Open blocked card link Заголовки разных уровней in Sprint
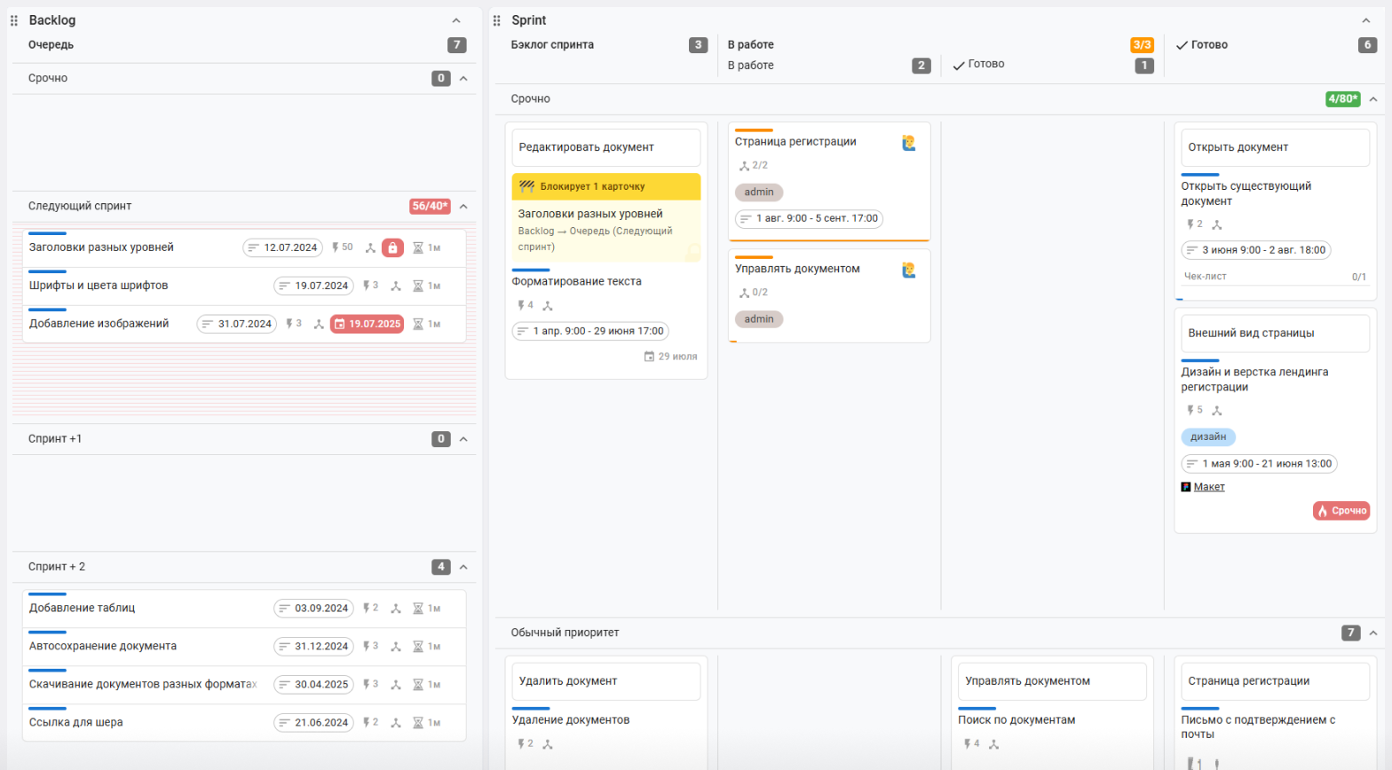Viewport: 1392px width, 770px height. tap(590, 214)
